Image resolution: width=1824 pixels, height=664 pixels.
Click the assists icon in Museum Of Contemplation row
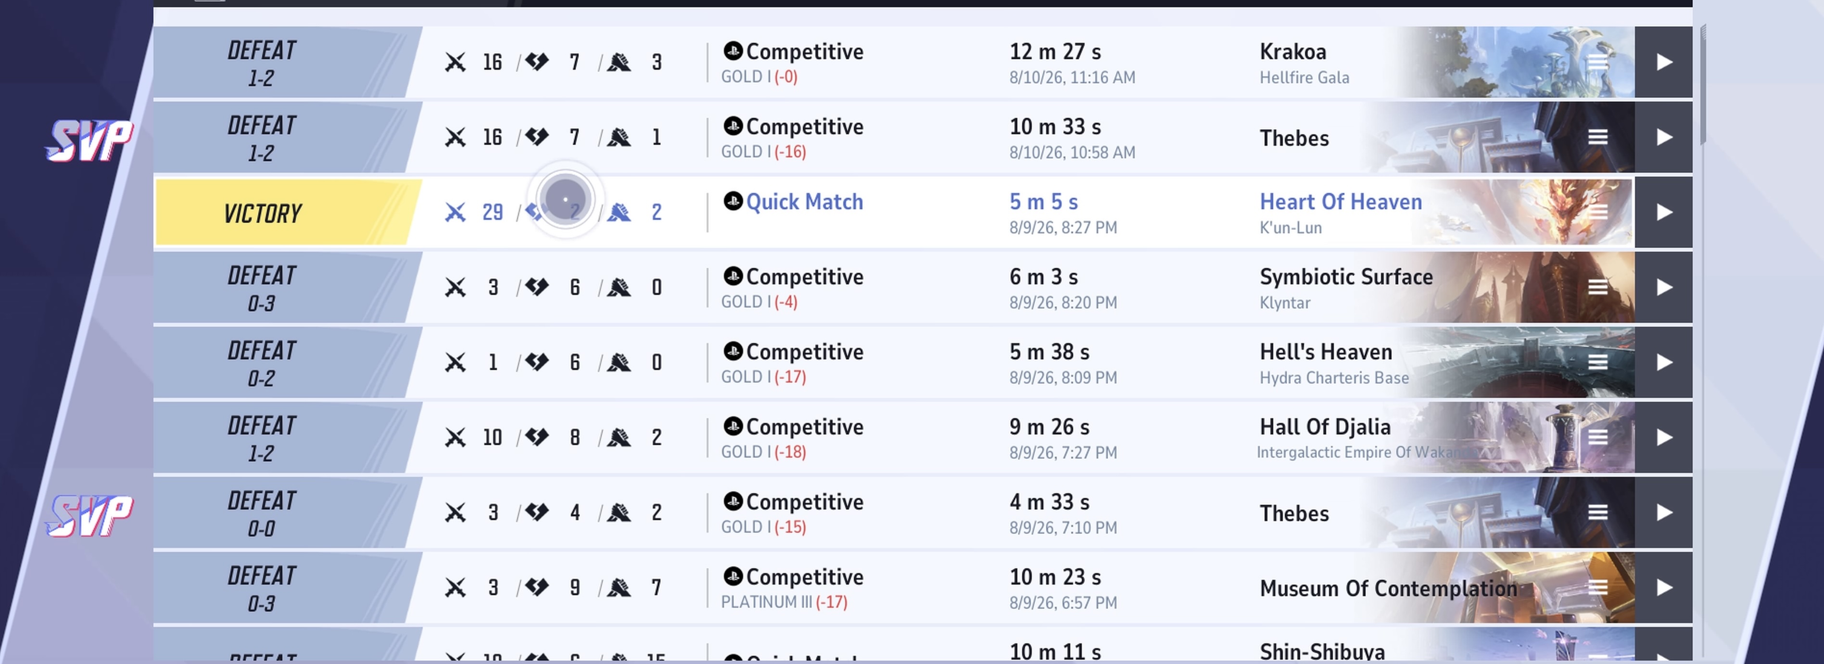click(619, 587)
